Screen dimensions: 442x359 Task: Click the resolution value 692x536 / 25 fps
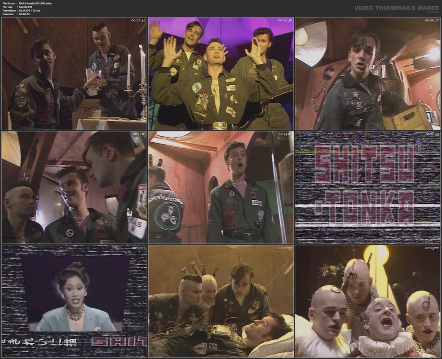29,10
